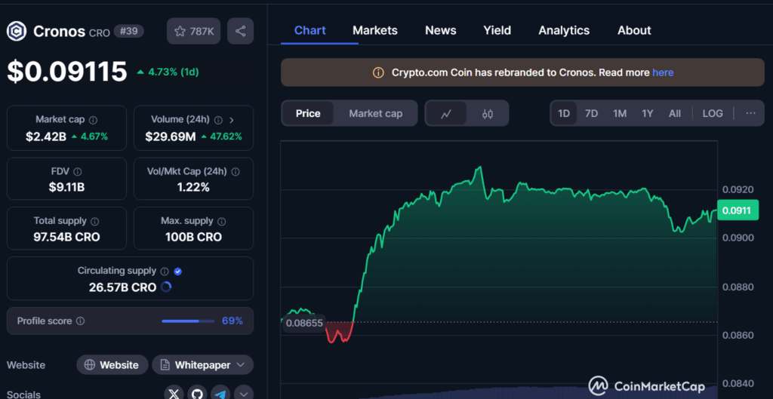Select the Price chart toggle
The image size is (773, 399).
pos(308,114)
